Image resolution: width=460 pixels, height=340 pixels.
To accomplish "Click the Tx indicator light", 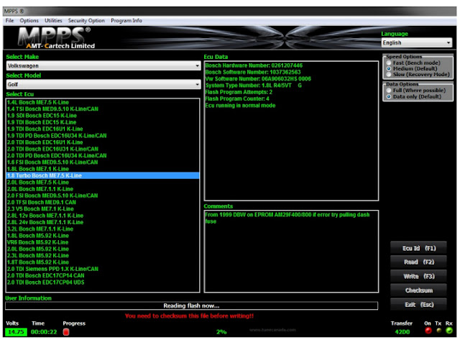I will pyautogui.click(x=439, y=331).
